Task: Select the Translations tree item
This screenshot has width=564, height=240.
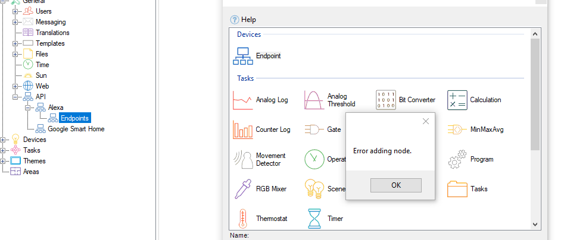Action: pyautogui.click(x=52, y=33)
